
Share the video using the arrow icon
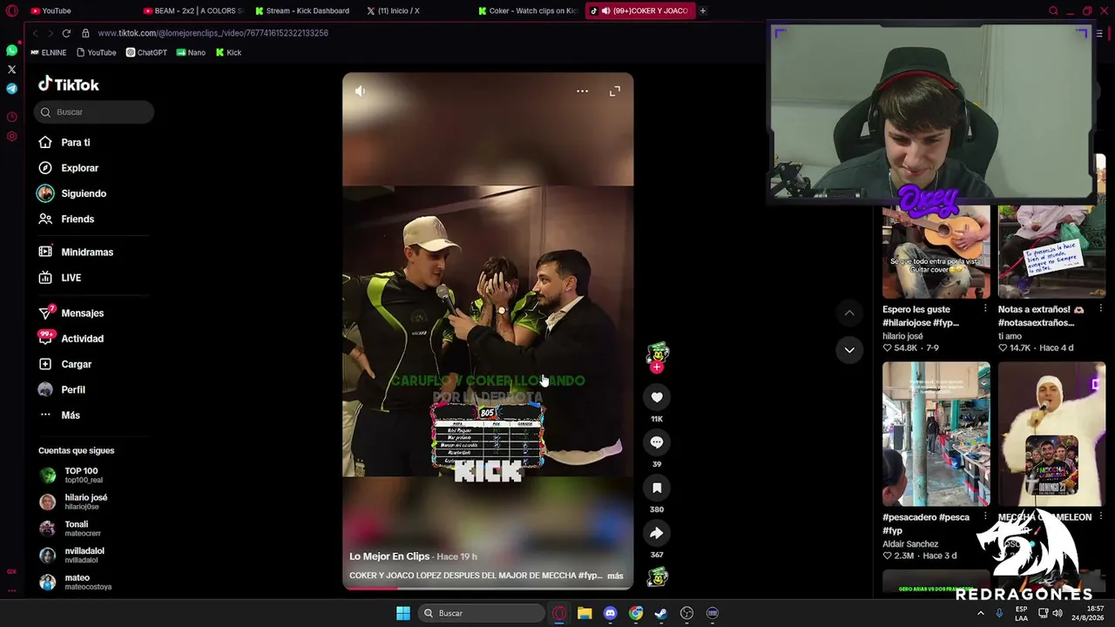click(657, 533)
